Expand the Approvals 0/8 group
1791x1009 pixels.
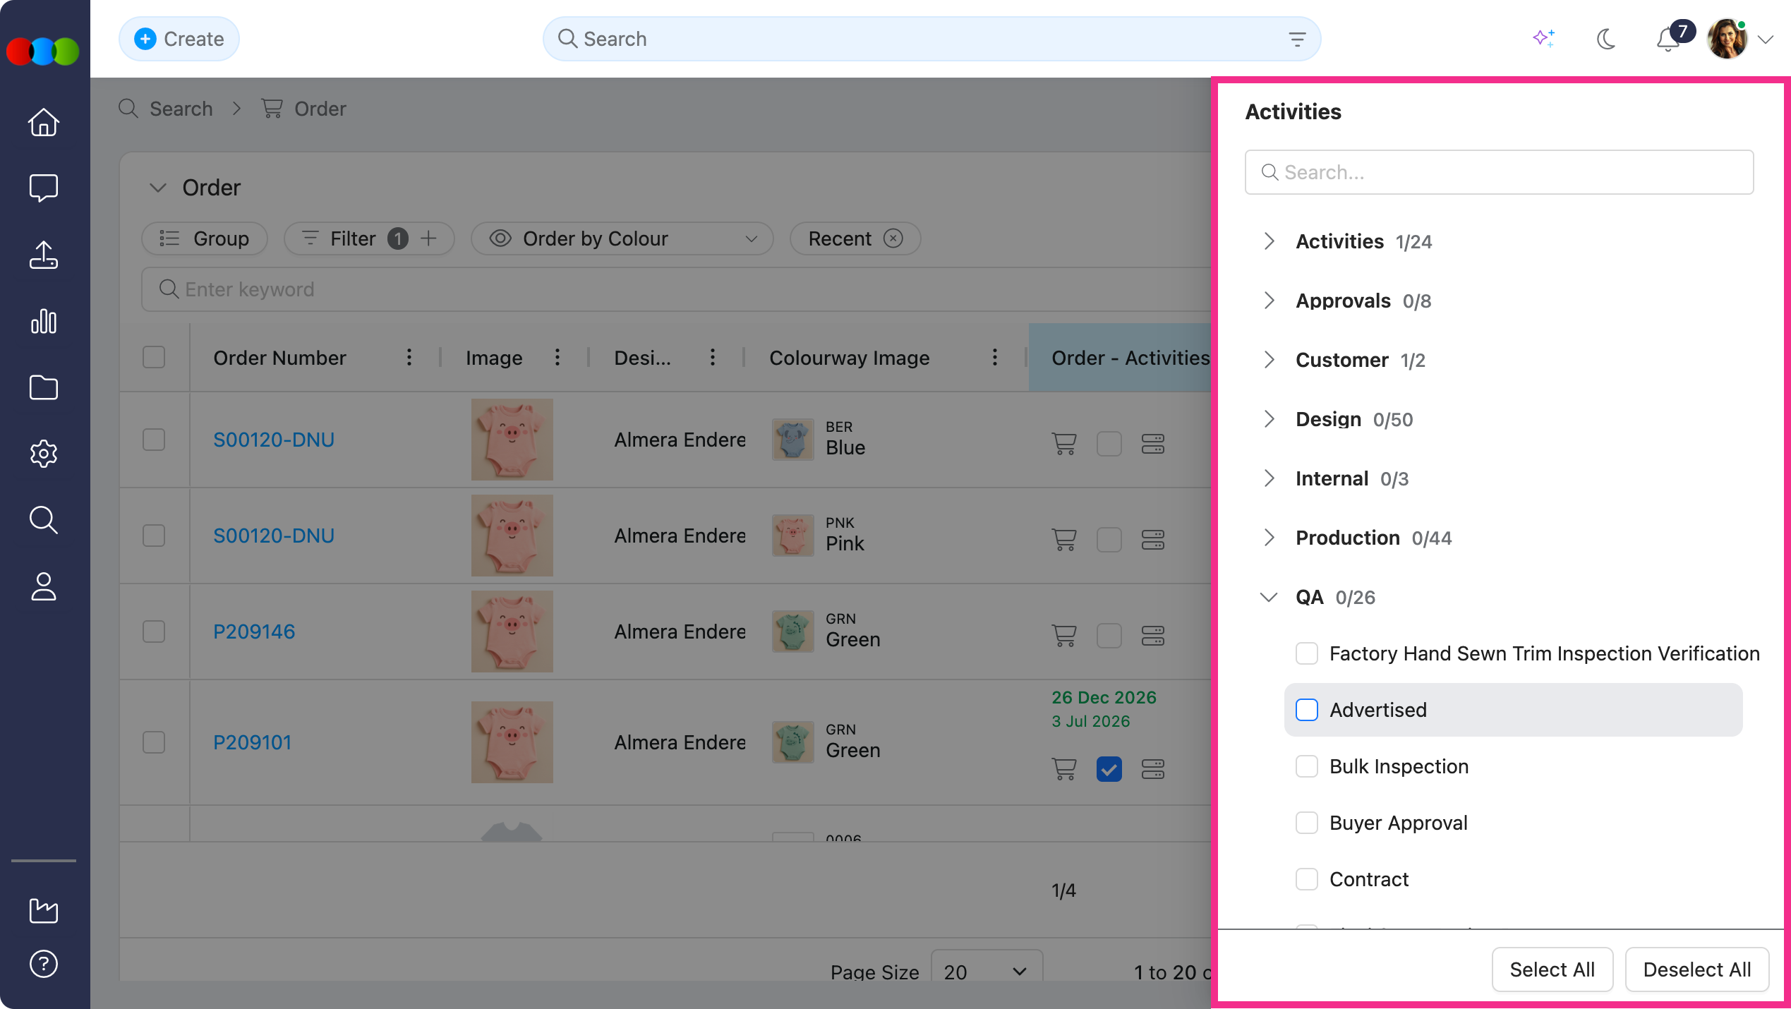coord(1269,301)
